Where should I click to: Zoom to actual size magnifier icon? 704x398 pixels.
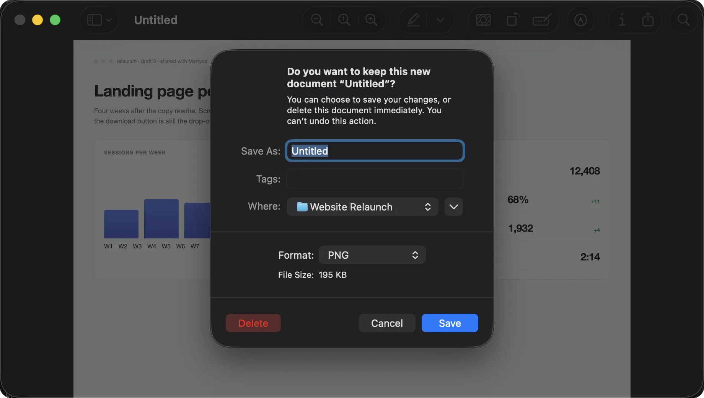tap(344, 20)
